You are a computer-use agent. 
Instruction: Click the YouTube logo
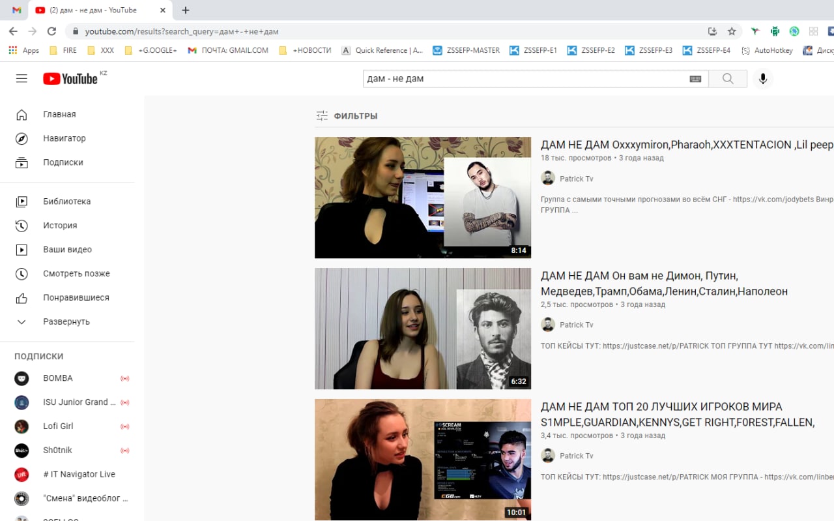pos(70,79)
